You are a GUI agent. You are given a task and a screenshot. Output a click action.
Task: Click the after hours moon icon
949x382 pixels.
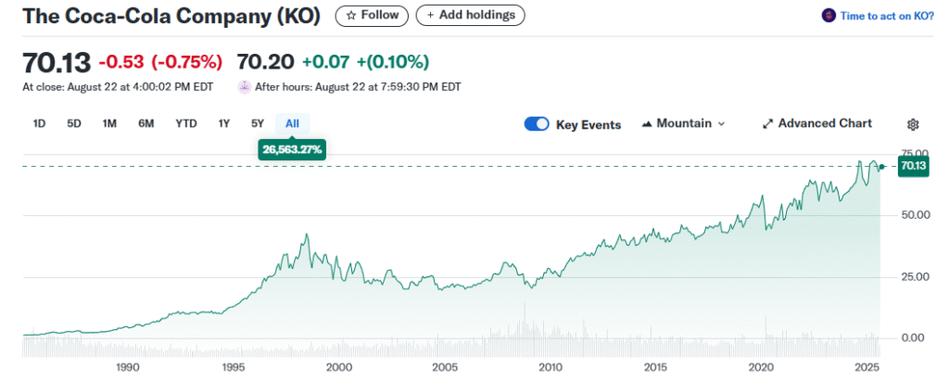point(245,87)
